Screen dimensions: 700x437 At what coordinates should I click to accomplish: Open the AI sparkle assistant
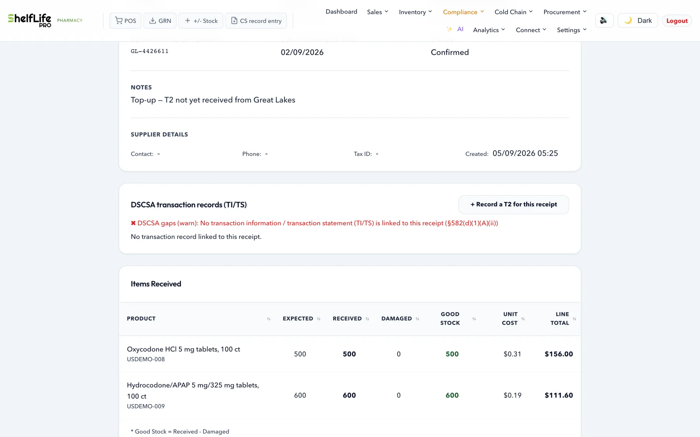click(455, 29)
